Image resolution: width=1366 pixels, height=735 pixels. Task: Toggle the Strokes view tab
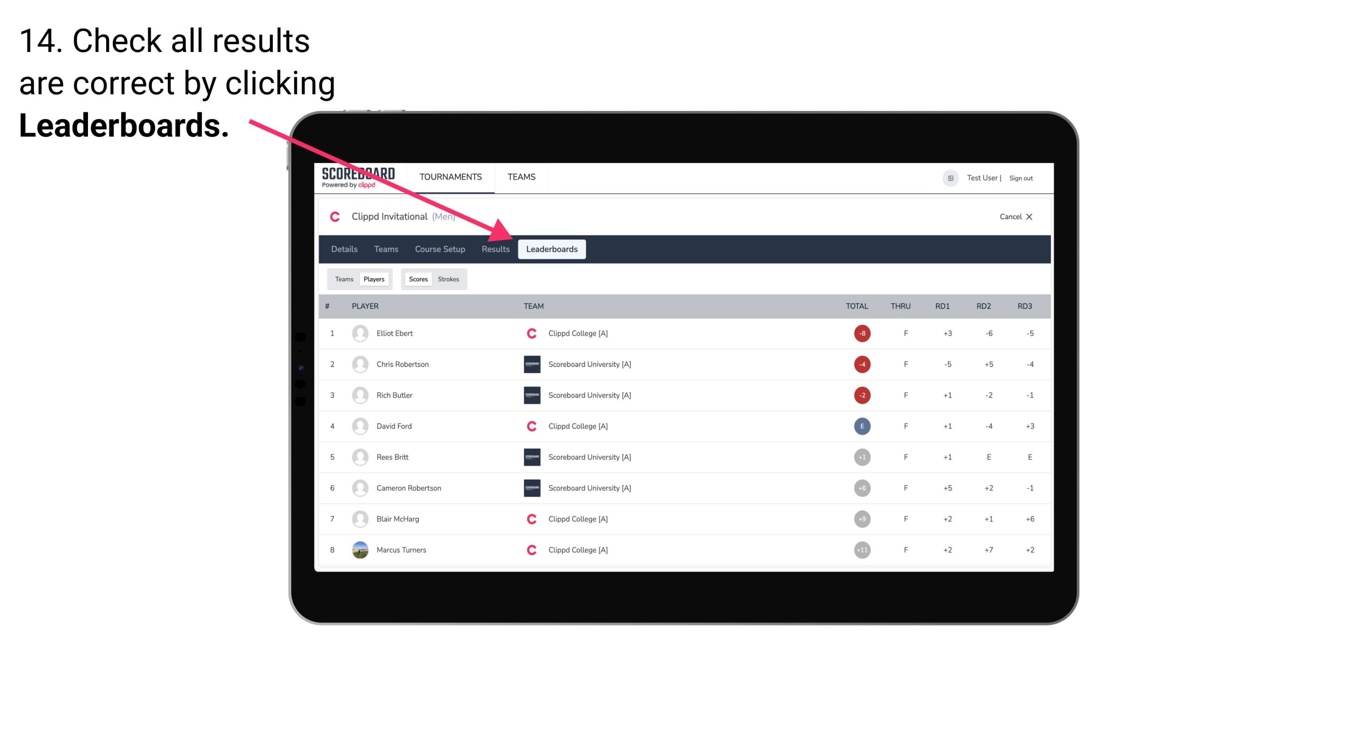pos(450,279)
